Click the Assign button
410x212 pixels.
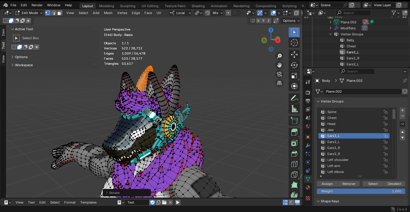(327, 184)
